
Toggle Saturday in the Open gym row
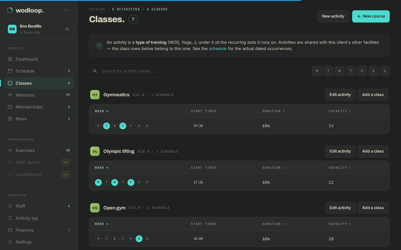(x=139, y=239)
